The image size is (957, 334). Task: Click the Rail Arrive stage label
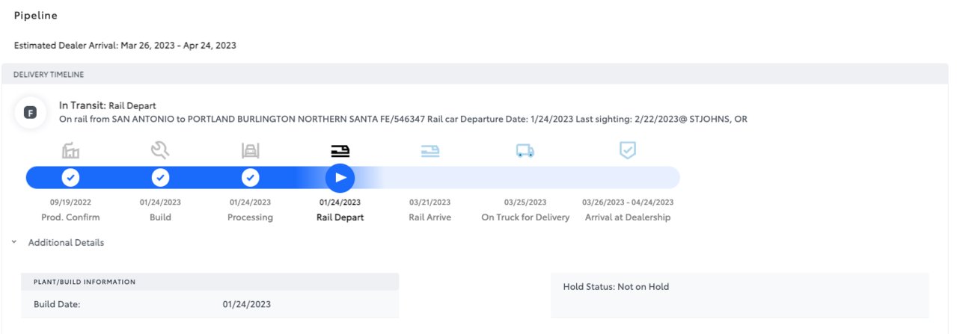pos(429,217)
